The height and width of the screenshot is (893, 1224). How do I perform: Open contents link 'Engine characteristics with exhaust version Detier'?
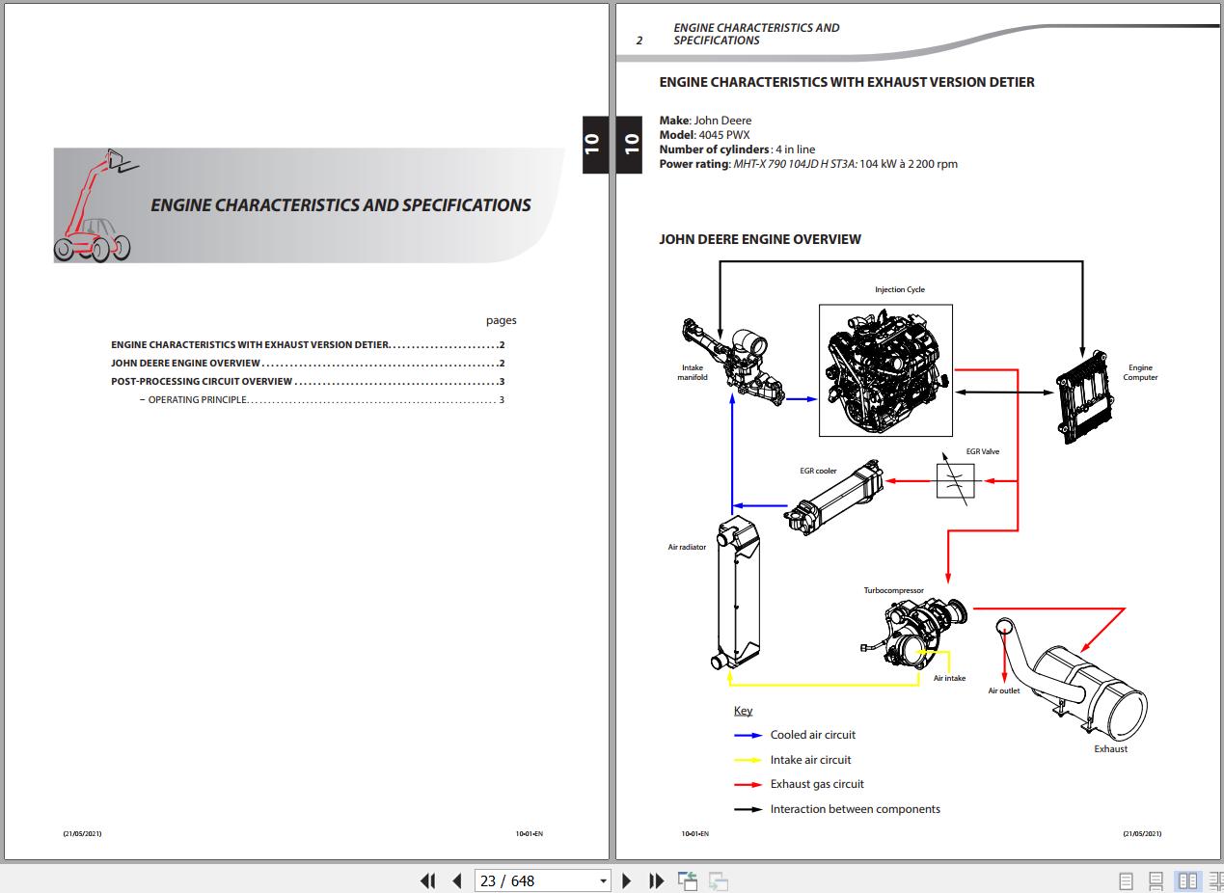click(x=308, y=345)
